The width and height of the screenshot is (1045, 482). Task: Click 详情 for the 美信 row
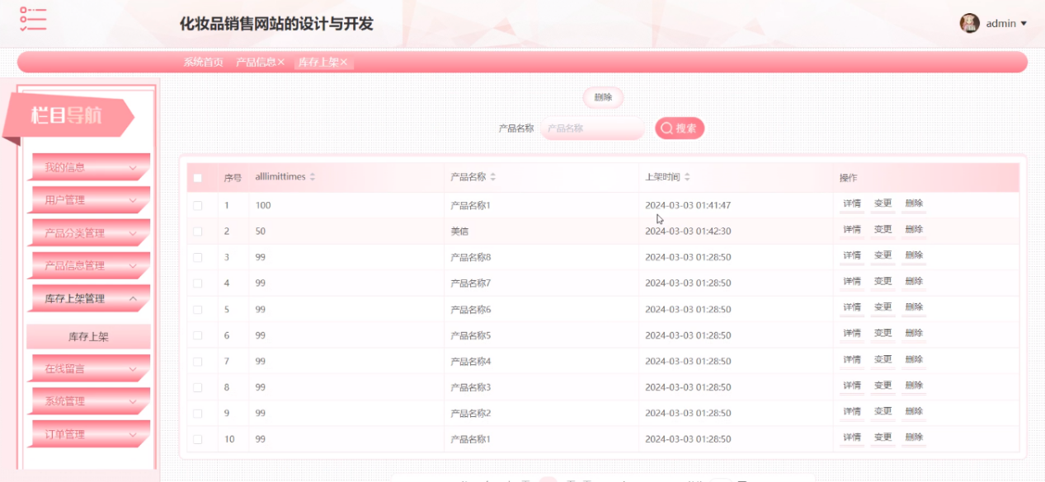click(851, 230)
